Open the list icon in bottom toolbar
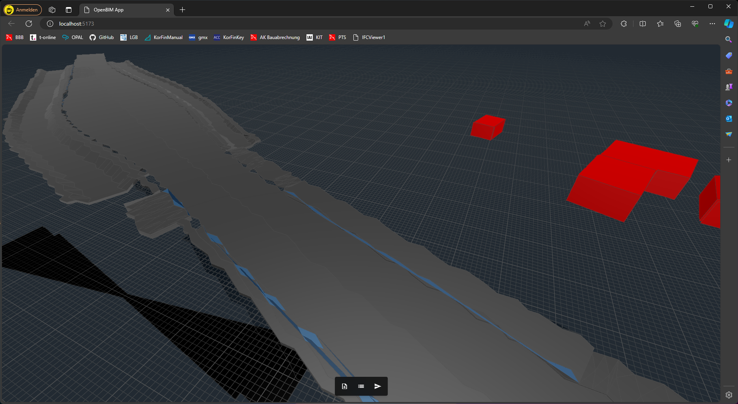738x404 pixels. tap(361, 386)
